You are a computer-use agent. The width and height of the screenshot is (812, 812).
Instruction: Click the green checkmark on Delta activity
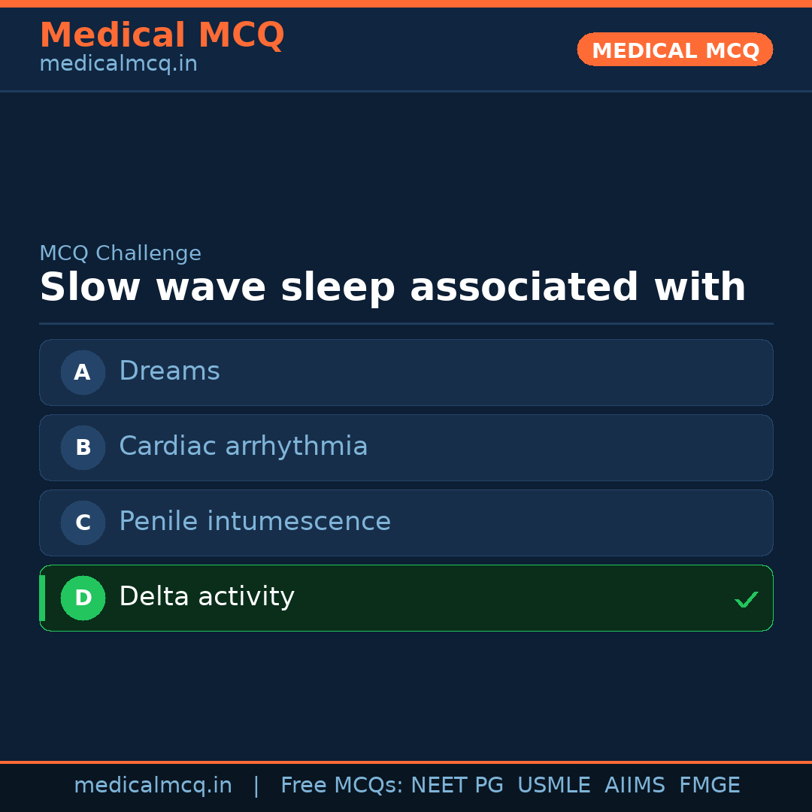[746, 599]
